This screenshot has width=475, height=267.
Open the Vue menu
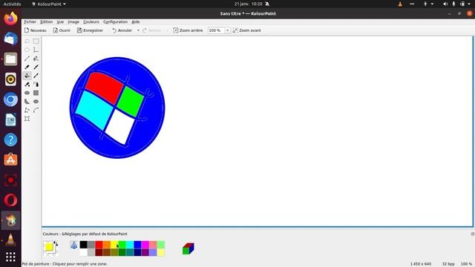[x=60, y=22]
